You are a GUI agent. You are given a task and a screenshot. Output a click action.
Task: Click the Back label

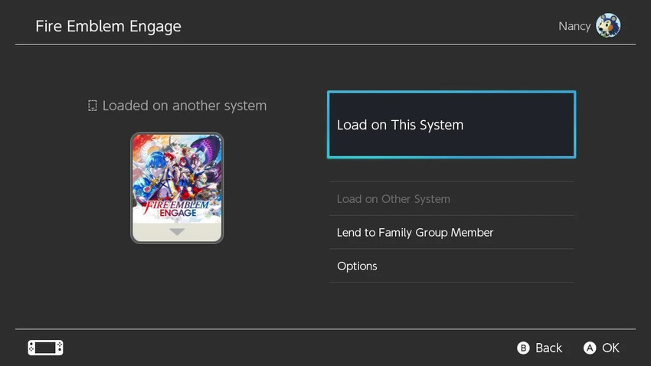(x=548, y=348)
